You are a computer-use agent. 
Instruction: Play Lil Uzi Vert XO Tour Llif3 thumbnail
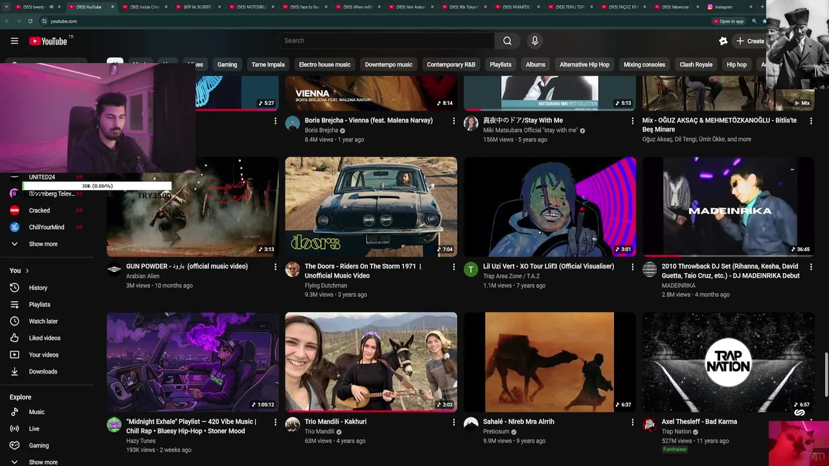[x=550, y=207]
